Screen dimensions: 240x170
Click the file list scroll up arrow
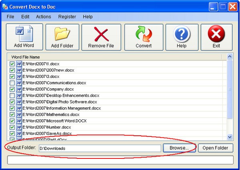point(230,57)
